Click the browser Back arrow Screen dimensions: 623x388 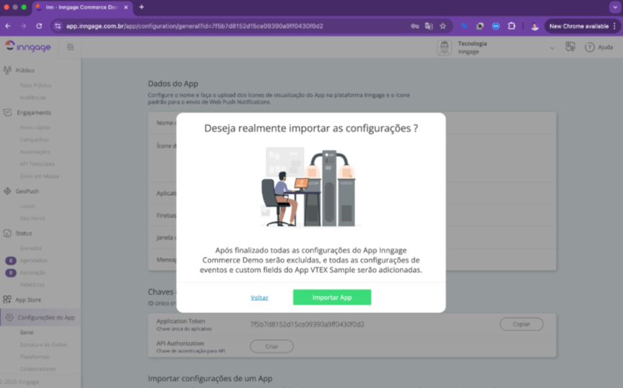click(8, 26)
